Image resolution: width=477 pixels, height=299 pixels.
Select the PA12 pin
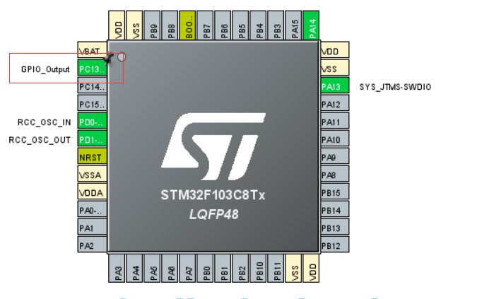(335, 105)
